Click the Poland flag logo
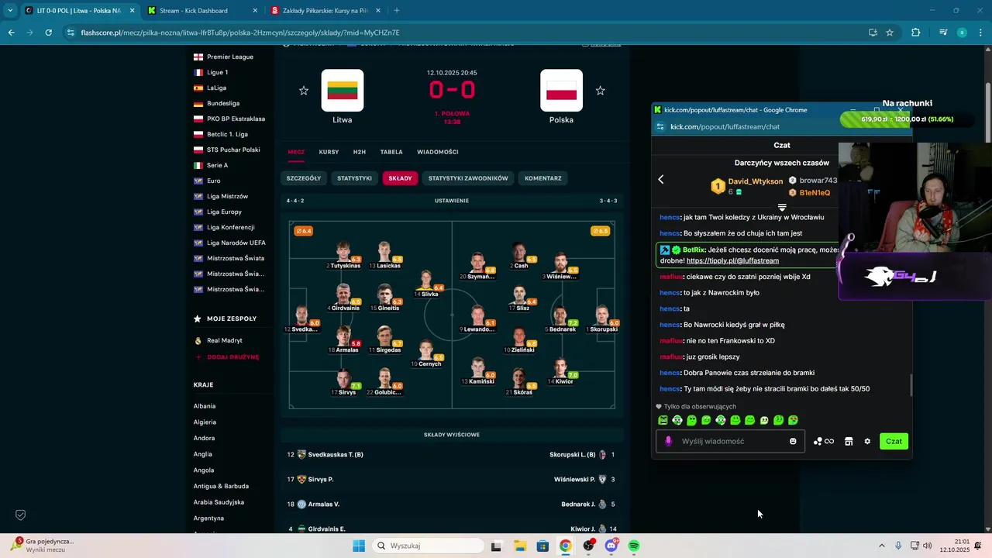This screenshot has height=558, width=992. pyautogui.click(x=562, y=91)
